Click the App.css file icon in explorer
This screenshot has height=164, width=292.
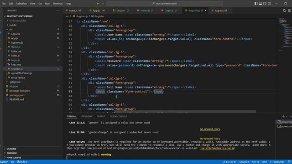(9, 34)
